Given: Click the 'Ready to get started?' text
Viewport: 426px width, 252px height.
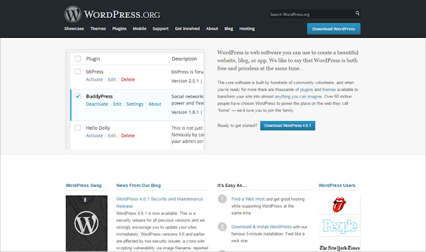Looking at the screenshot, I should click(237, 126).
